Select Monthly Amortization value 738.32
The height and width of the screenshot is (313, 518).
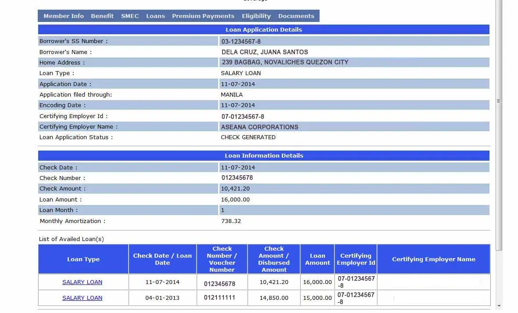pyautogui.click(x=231, y=221)
